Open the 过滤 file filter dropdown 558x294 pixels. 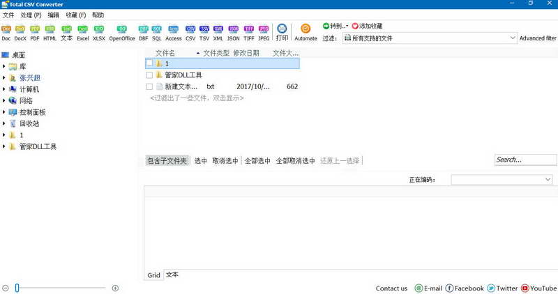point(430,38)
